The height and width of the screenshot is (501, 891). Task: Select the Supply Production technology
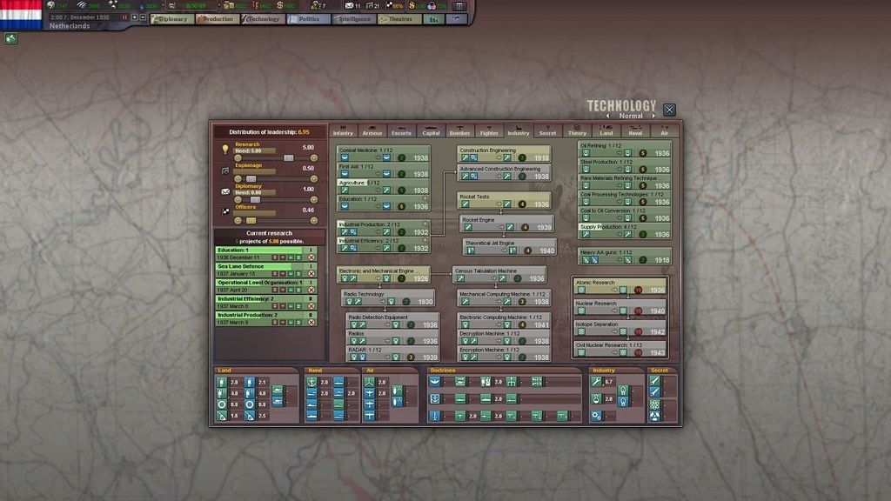pos(625,230)
